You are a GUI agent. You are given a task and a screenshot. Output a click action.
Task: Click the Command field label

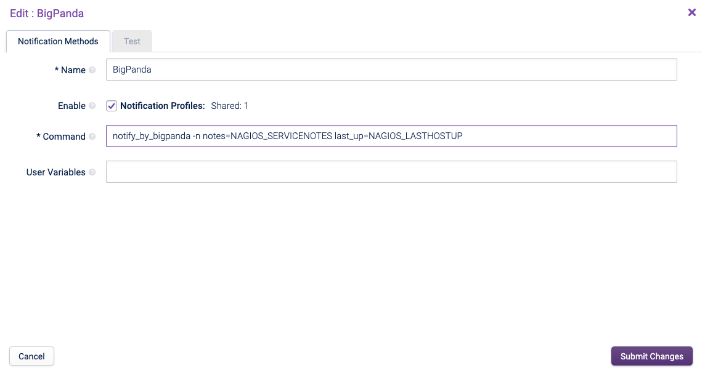[x=65, y=136]
